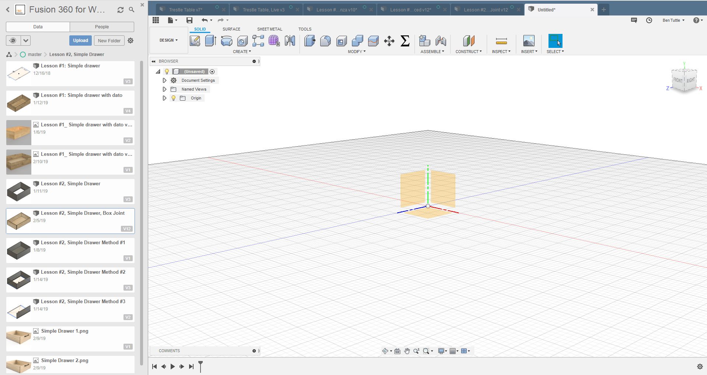Screen dimensions: 707x375
Task: Click the Create Sketch tool icon
Action: coord(195,41)
